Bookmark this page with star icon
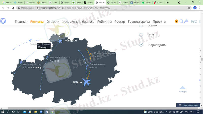Viewport: 203px width, 114px height. tap(189, 8)
